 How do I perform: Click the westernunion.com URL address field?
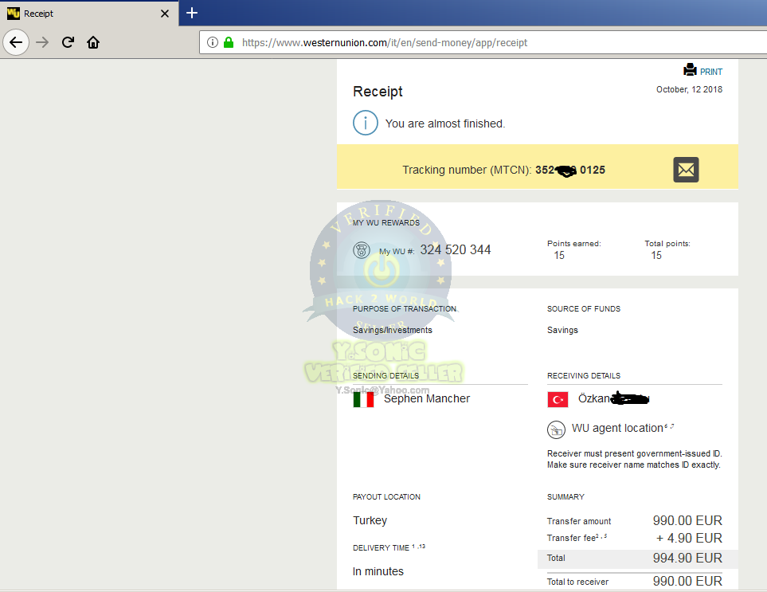pyautogui.click(x=484, y=42)
